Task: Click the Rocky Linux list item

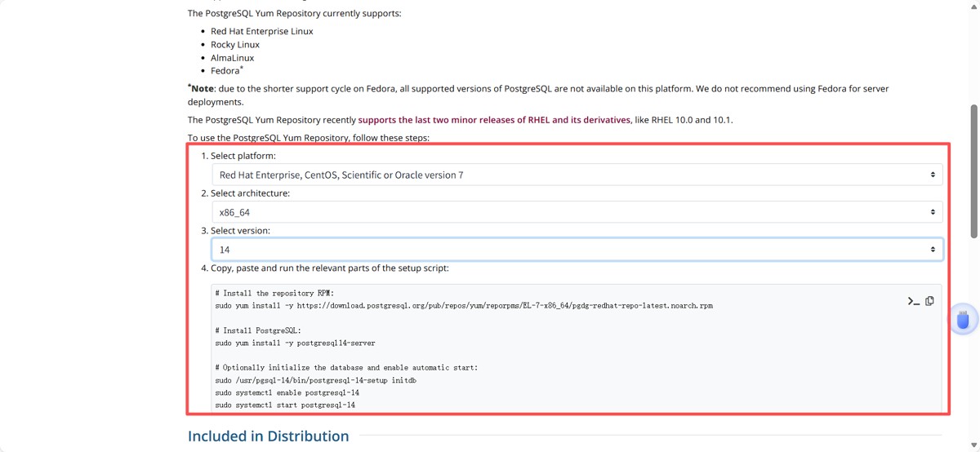Action: point(235,45)
